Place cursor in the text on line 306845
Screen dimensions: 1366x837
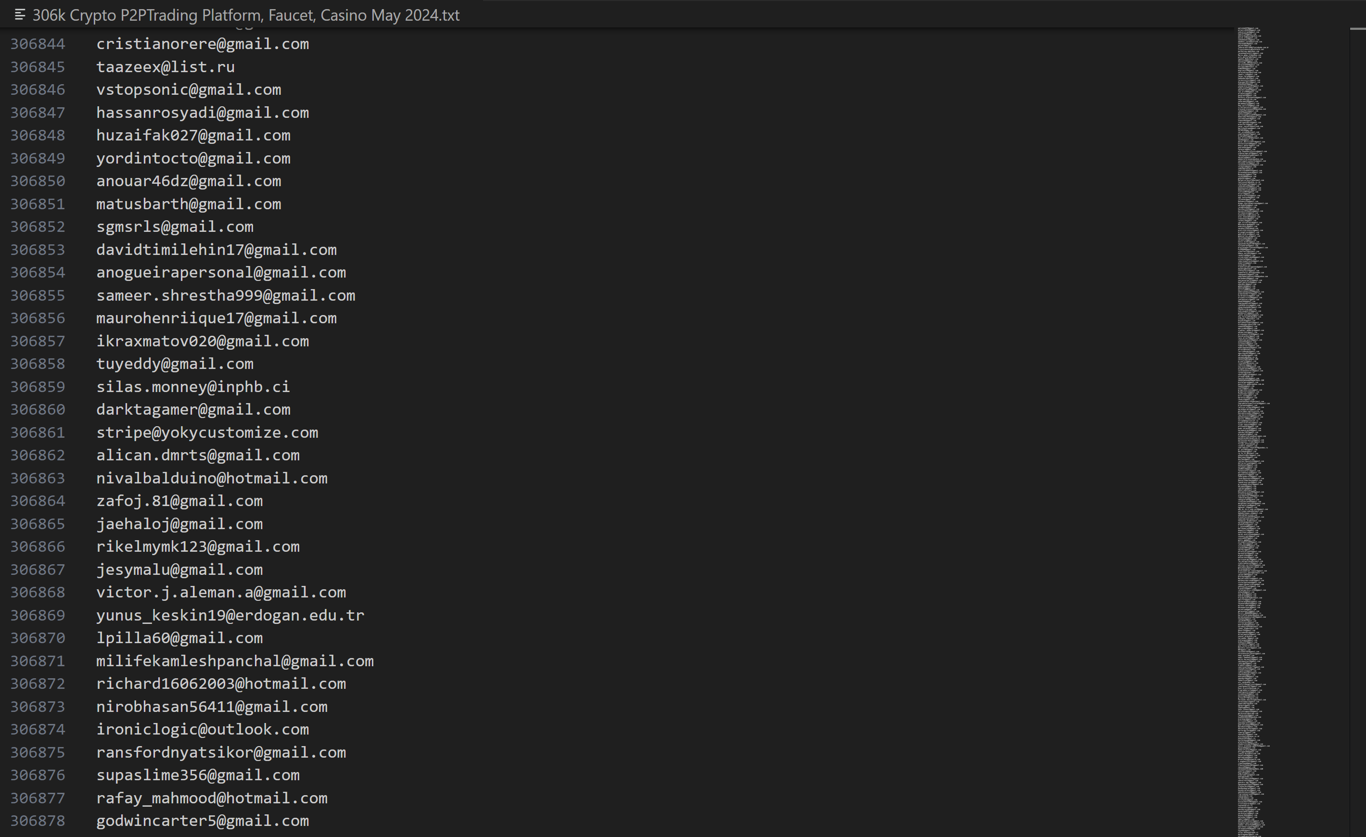pos(165,67)
